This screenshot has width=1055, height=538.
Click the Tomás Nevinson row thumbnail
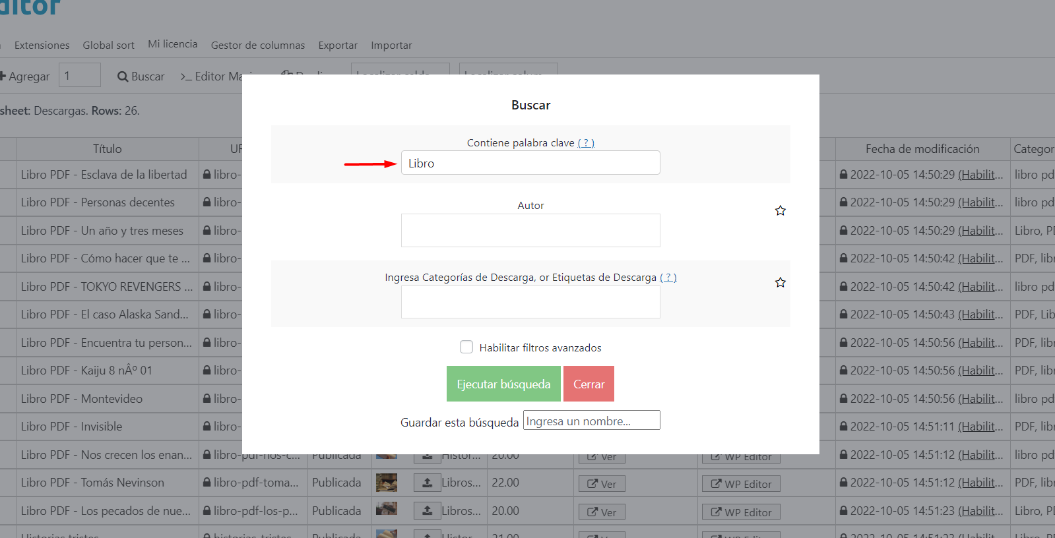(387, 483)
